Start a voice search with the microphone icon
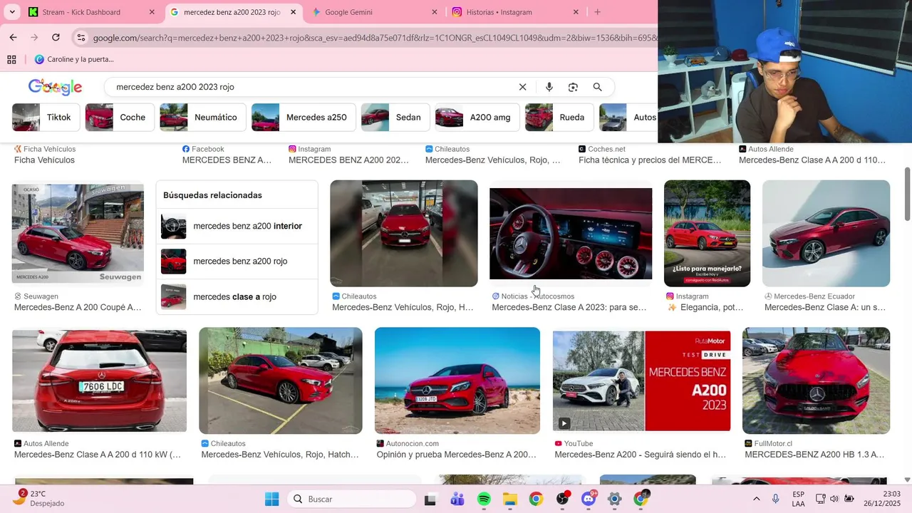This screenshot has width=912, height=513. [549, 87]
